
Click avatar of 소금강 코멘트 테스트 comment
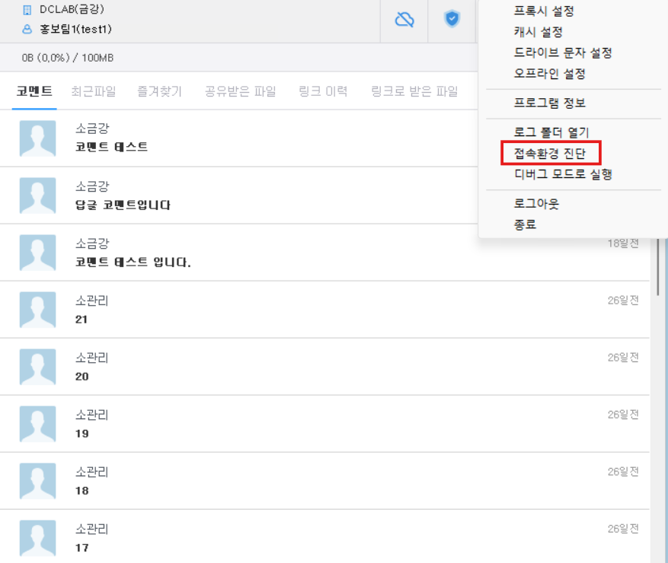37,138
